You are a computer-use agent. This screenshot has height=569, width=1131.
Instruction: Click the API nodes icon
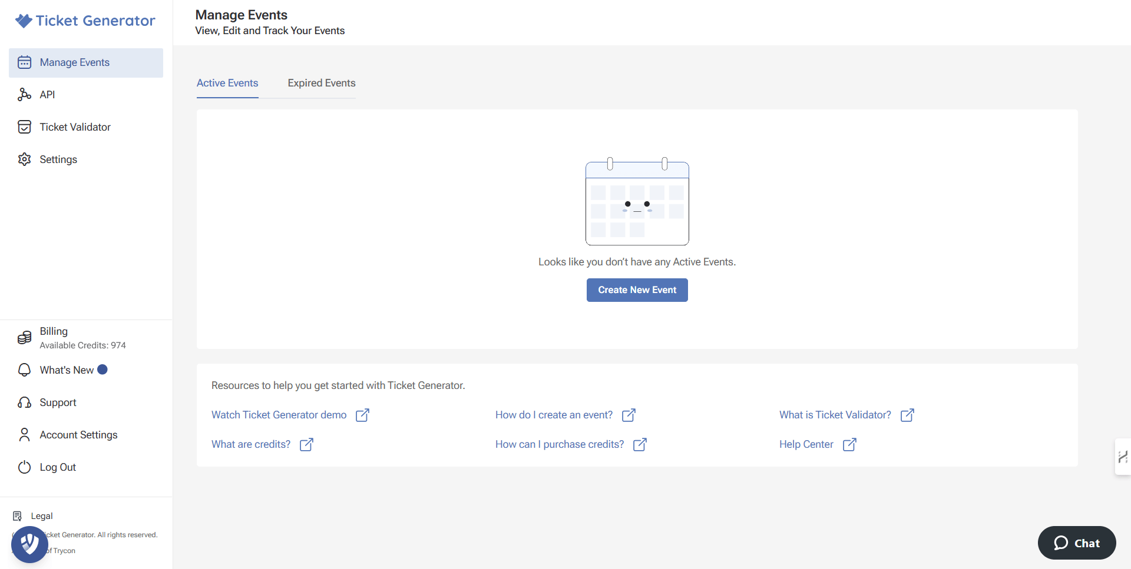(x=25, y=95)
